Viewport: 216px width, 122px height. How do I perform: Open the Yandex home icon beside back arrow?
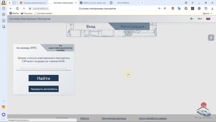(x=17, y=8)
